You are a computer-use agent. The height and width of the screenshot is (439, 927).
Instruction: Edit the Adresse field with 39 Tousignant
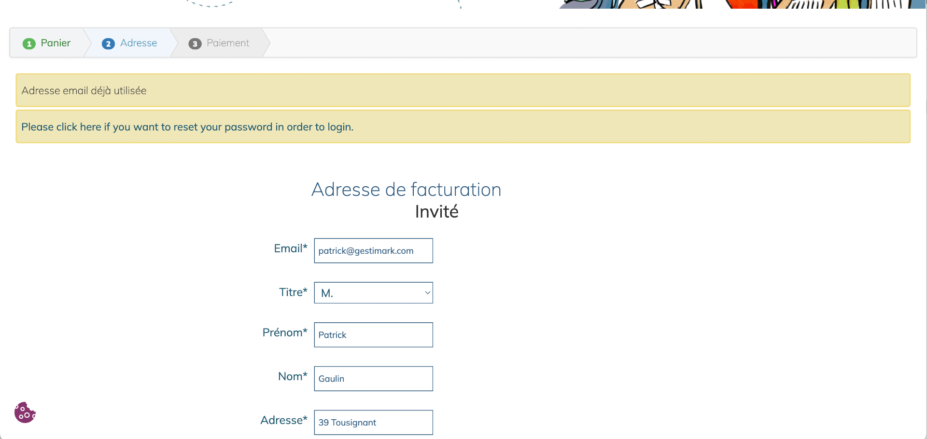373,423
